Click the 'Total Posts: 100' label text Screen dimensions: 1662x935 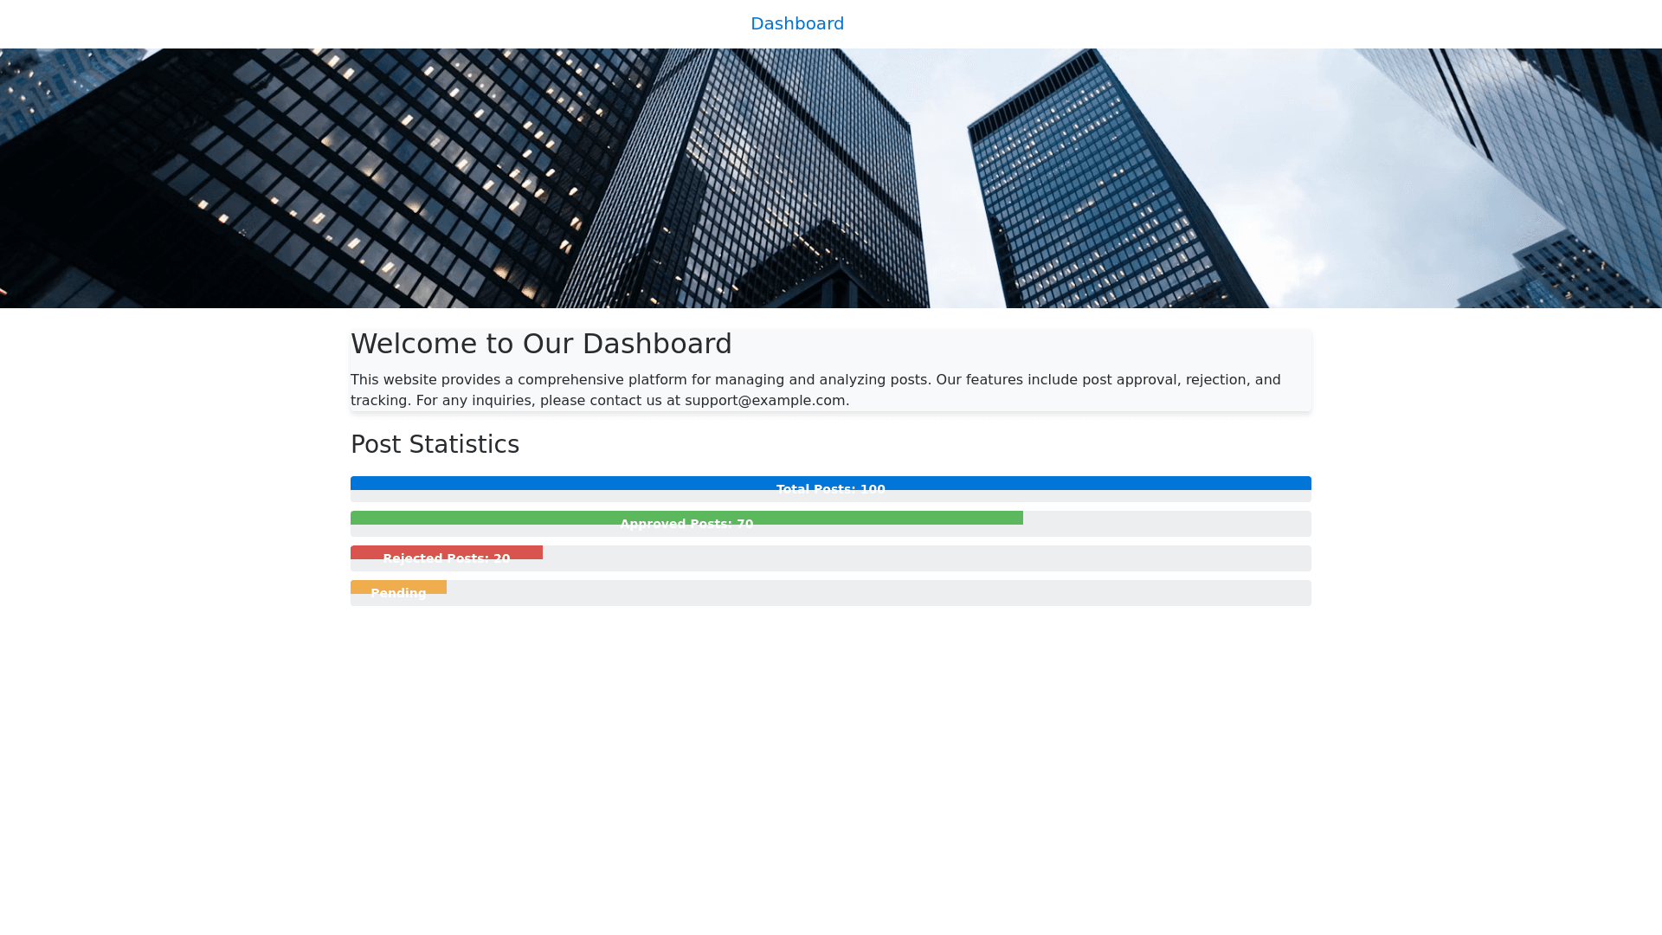[830, 487]
